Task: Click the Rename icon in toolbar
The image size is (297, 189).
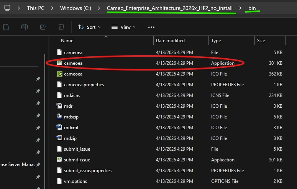Action: point(25,27)
